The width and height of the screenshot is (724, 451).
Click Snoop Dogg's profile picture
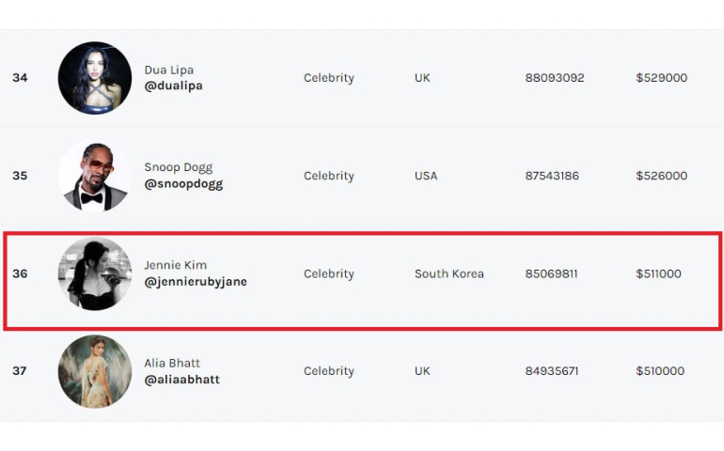pos(95,176)
